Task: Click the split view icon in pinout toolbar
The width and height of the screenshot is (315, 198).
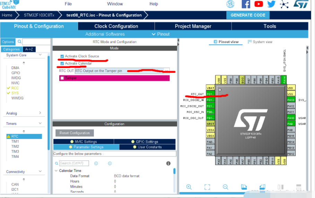Action: pos(280,187)
